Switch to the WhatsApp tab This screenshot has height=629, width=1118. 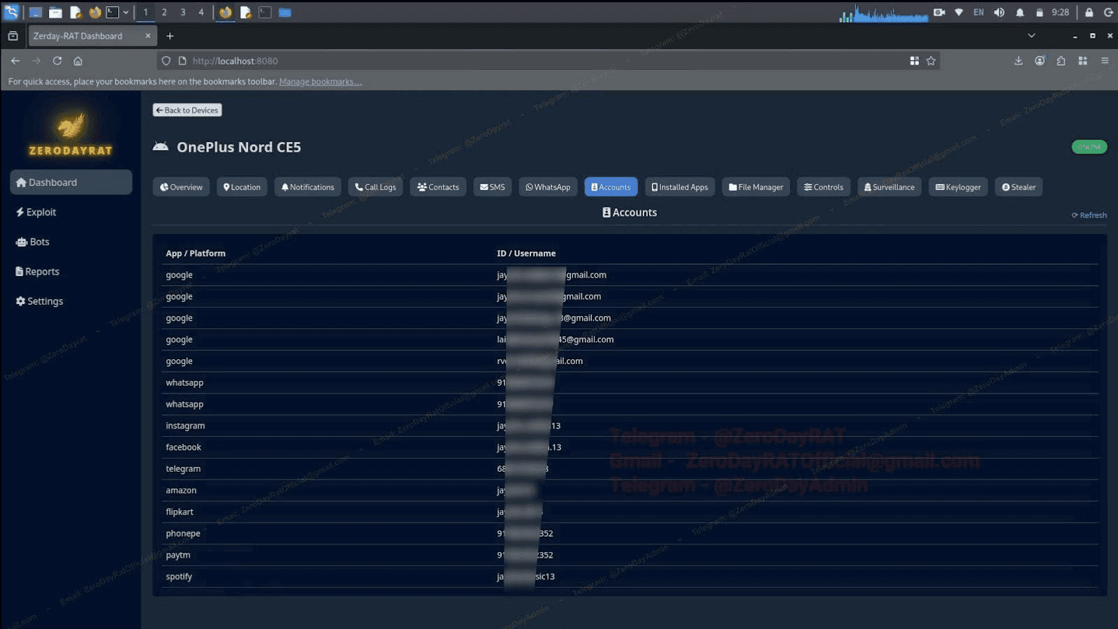pyautogui.click(x=548, y=187)
